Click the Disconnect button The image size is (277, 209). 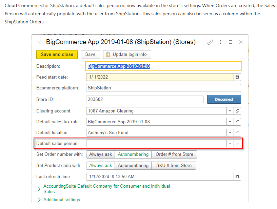pyautogui.click(x=224, y=99)
